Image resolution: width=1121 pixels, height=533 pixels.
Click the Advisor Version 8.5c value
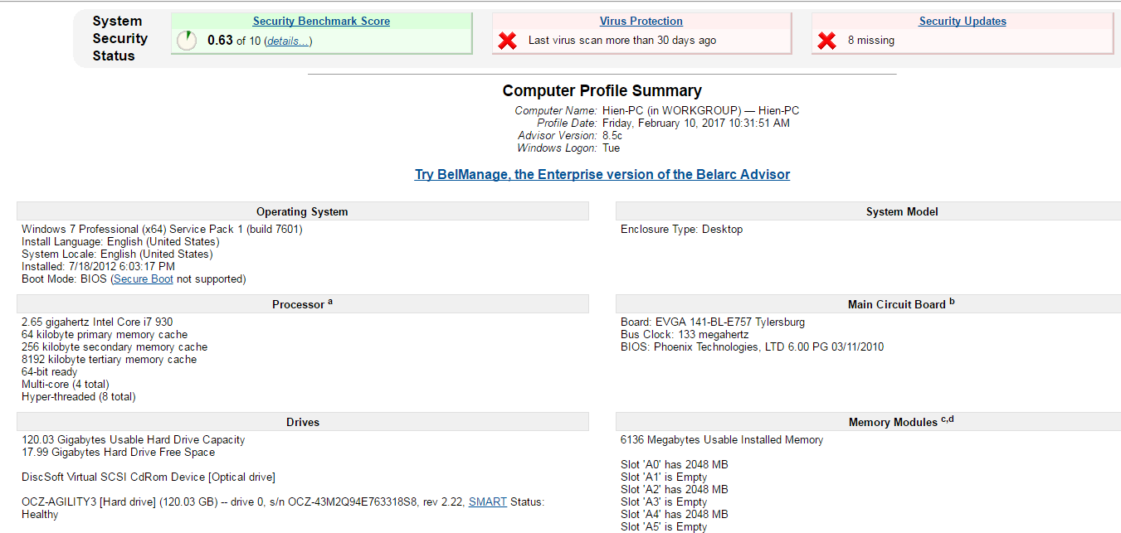612,135
